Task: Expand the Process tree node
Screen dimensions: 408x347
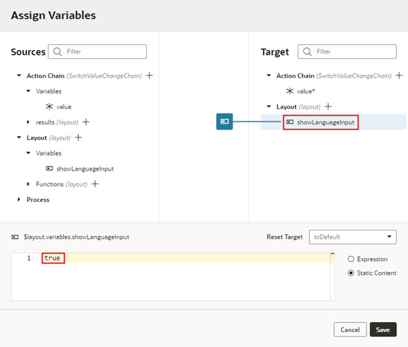Action: coord(19,200)
